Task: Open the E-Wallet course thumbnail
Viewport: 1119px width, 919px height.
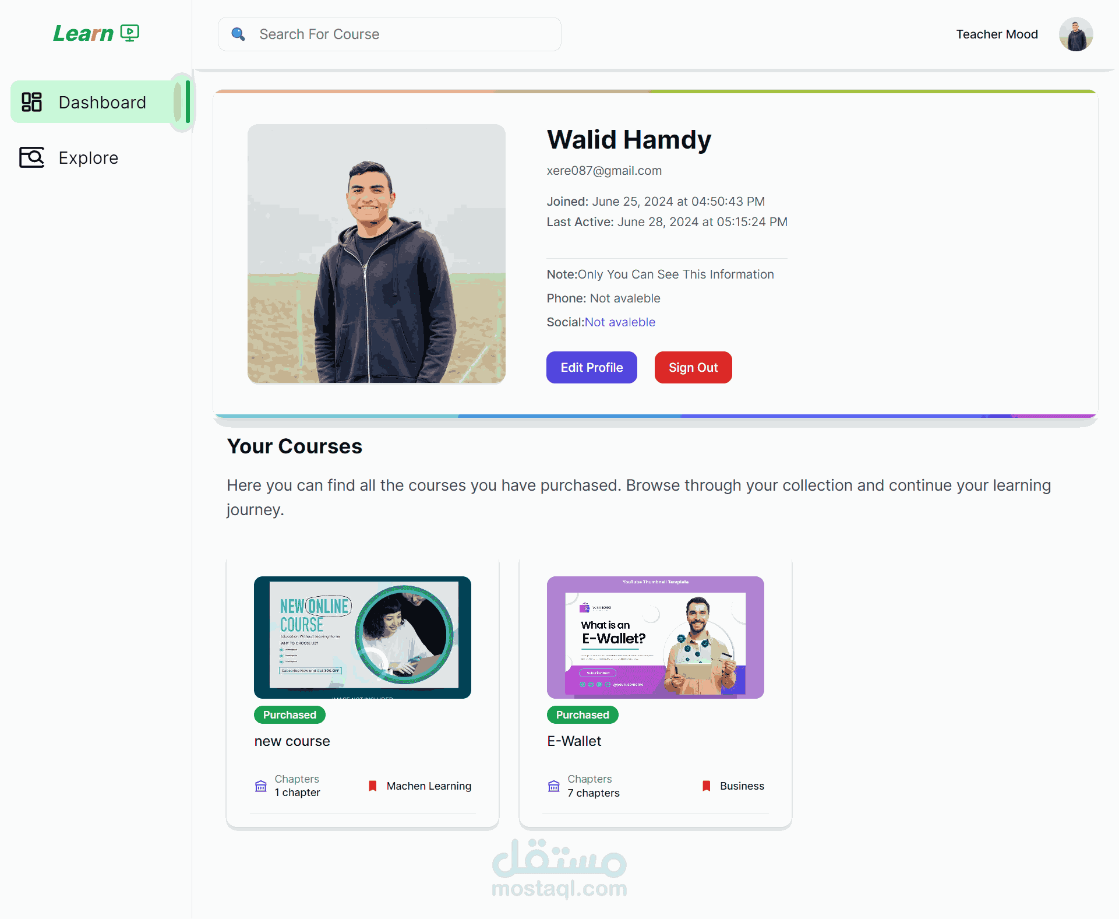Action: point(655,637)
